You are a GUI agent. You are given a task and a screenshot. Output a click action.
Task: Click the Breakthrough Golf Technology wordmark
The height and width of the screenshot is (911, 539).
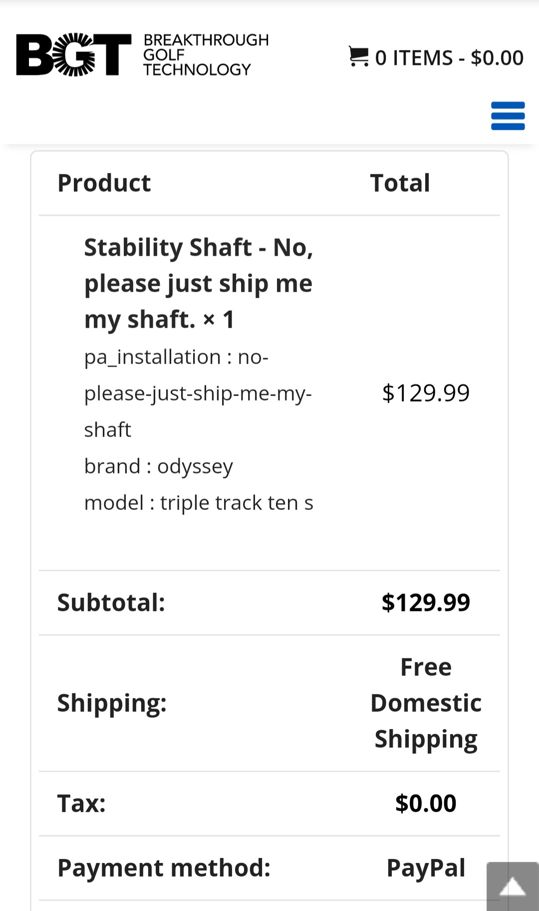(206, 55)
